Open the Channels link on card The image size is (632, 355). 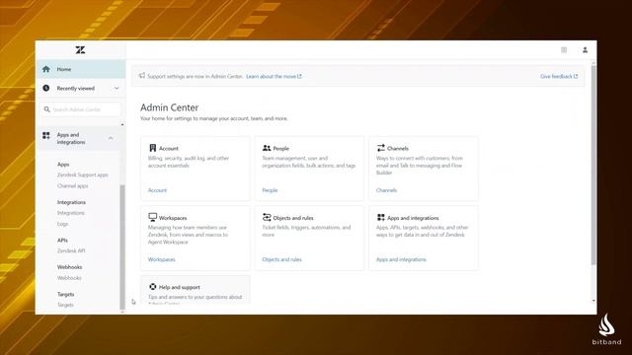click(x=386, y=190)
